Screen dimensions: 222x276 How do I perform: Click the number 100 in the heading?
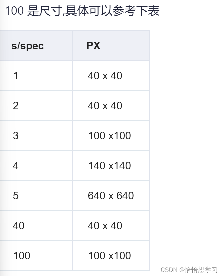(14, 11)
